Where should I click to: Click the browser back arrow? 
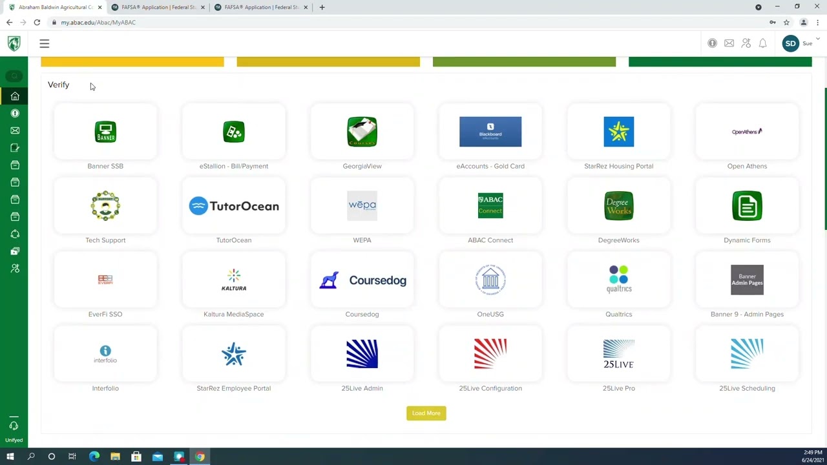(9, 22)
